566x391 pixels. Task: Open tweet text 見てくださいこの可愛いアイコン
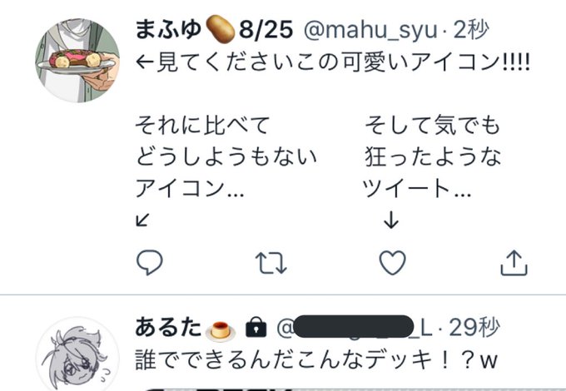coord(332,62)
